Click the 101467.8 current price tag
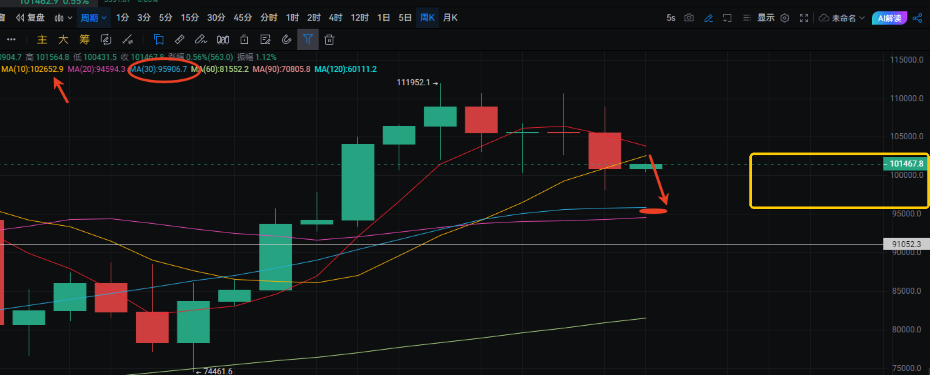Screen dimensions: 930x375 click(905, 163)
